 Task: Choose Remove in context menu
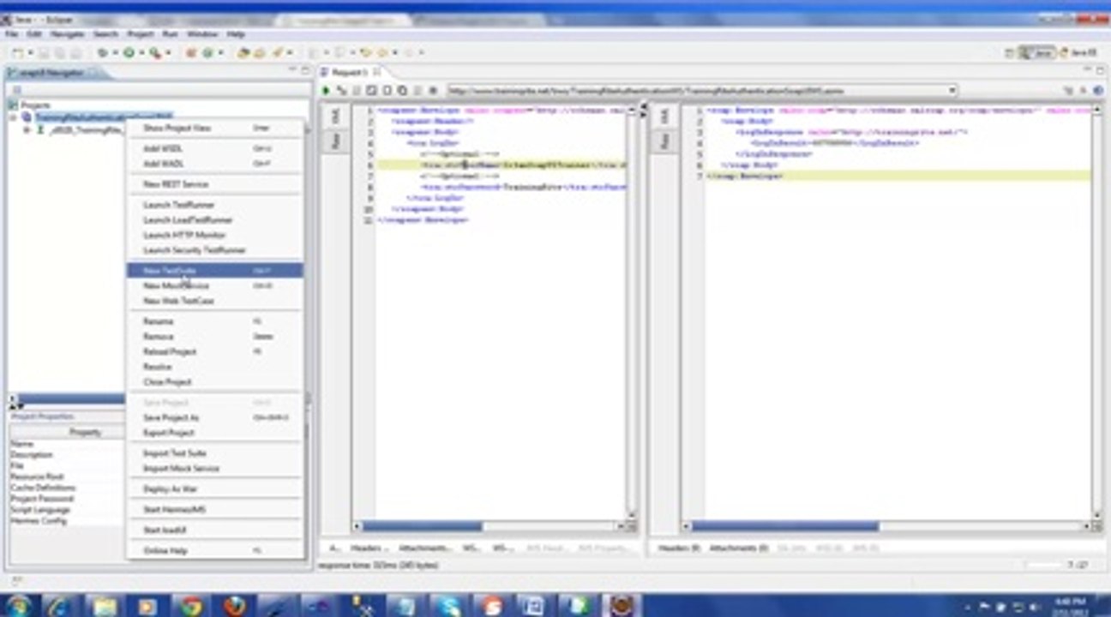[214, 337]
